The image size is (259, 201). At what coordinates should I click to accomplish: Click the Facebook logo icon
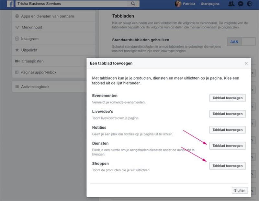[x=10, y=4]
